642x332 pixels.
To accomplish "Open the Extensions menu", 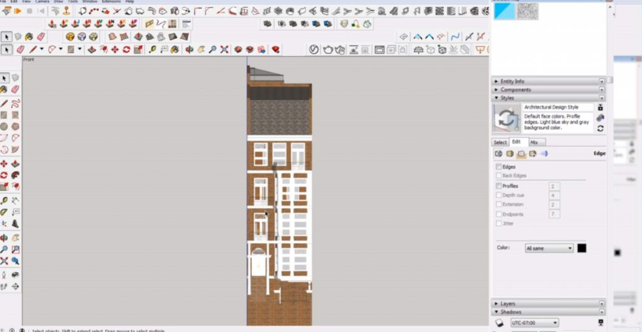I will [x=112, y=2].
